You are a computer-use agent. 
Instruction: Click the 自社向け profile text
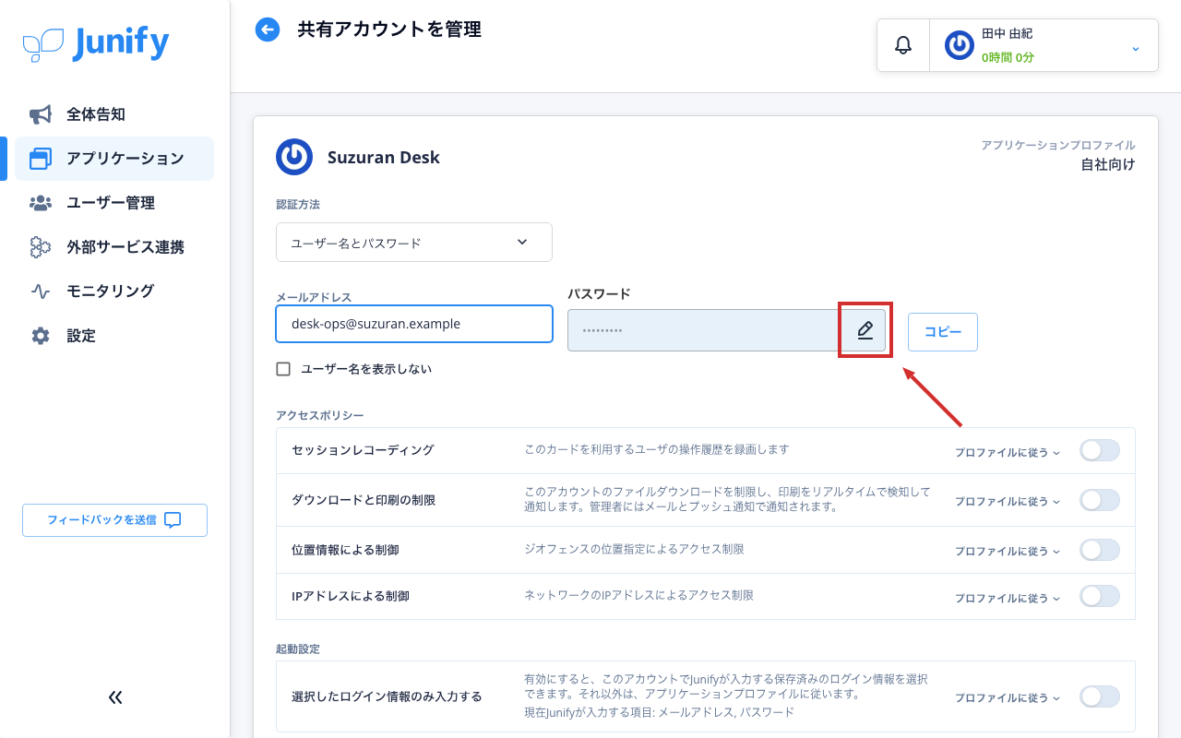[x=1108, y=165]
